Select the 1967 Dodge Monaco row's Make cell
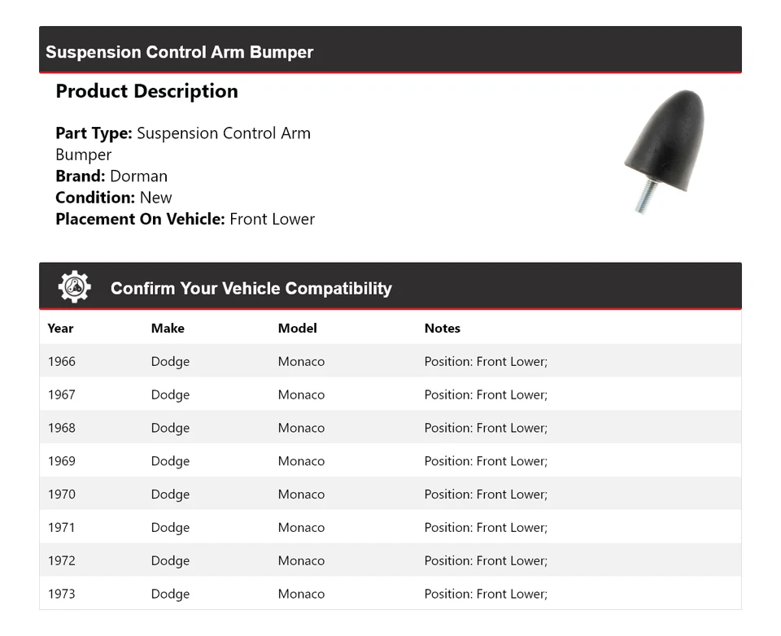The height and width of the screenshot is (636, 781). 170,395
